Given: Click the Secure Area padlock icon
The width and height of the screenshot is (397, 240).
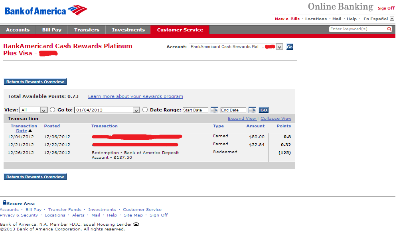Looking at the screenshot, I should coord(4,202).
